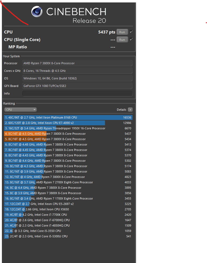The image size is (207, 263).
Task: Open the CPU ranking dropdown
Action: [21, 110]
